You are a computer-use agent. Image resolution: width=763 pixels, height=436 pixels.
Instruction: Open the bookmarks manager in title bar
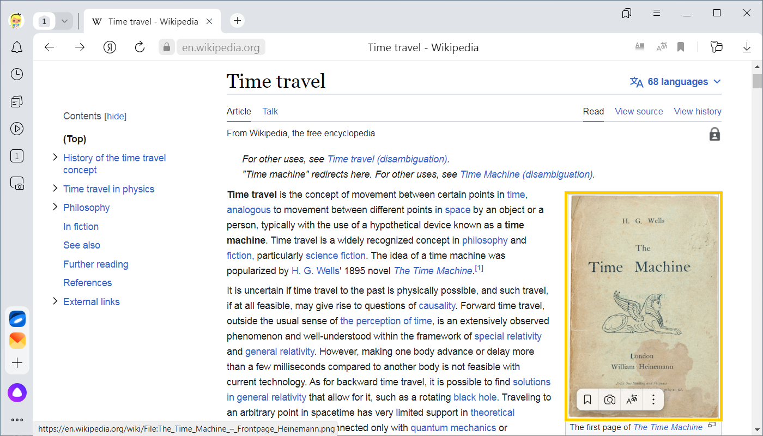coord(627,13)
